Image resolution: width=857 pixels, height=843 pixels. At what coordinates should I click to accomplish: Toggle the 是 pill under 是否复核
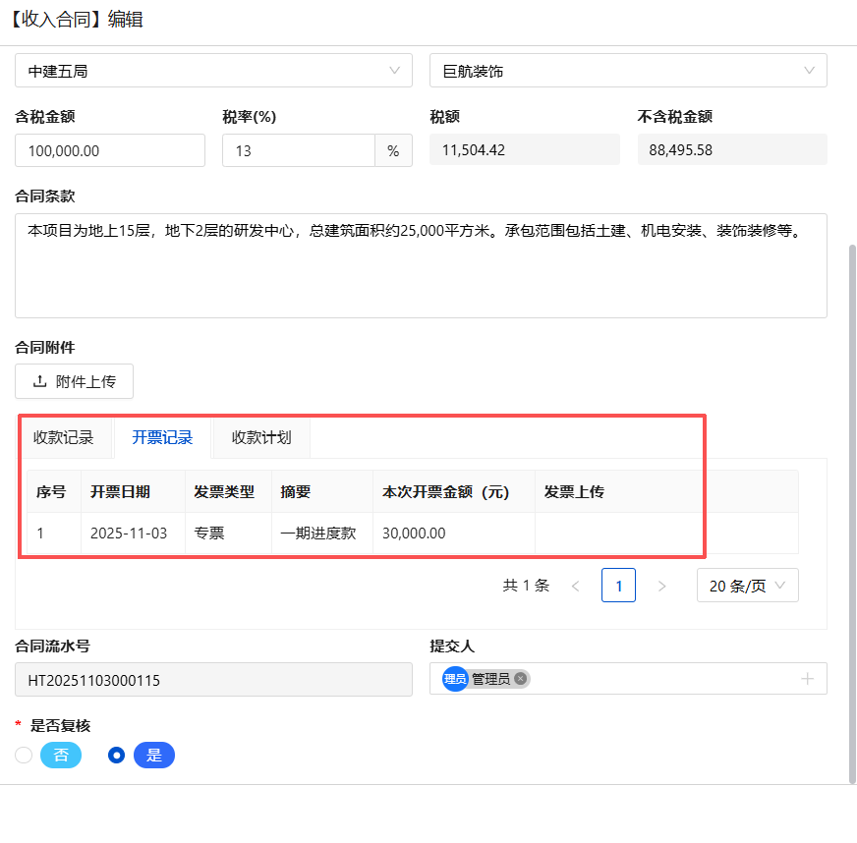coord(153,755)
